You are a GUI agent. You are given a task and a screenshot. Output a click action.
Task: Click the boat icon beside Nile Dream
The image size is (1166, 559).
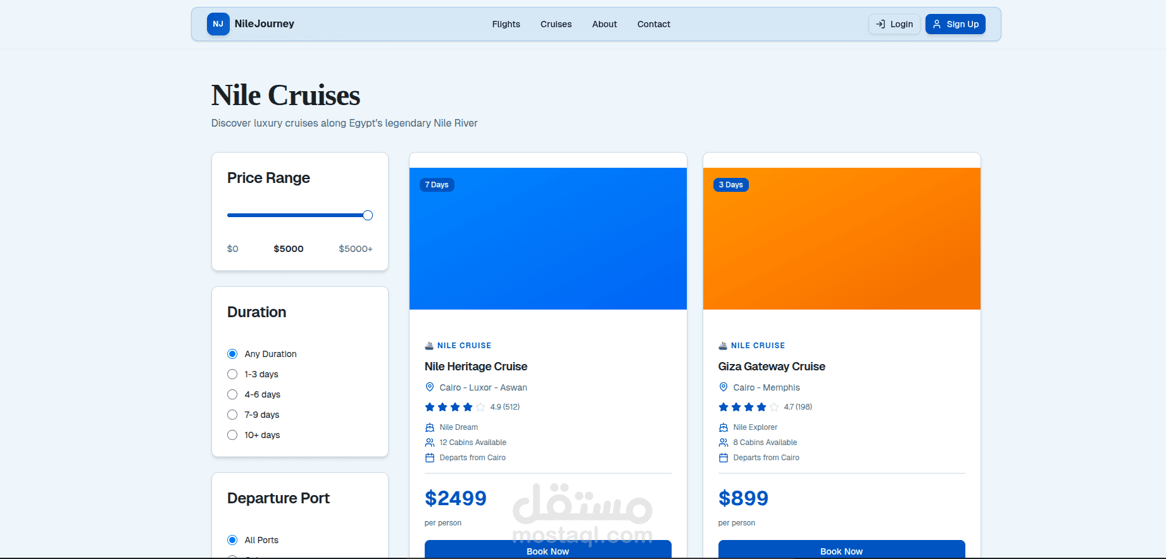pyautogui.click(x=430, y=427)
